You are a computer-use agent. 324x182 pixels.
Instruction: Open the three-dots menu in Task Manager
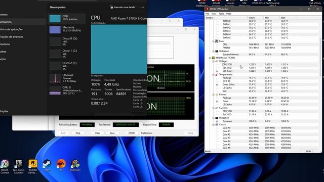click(142, 7)
